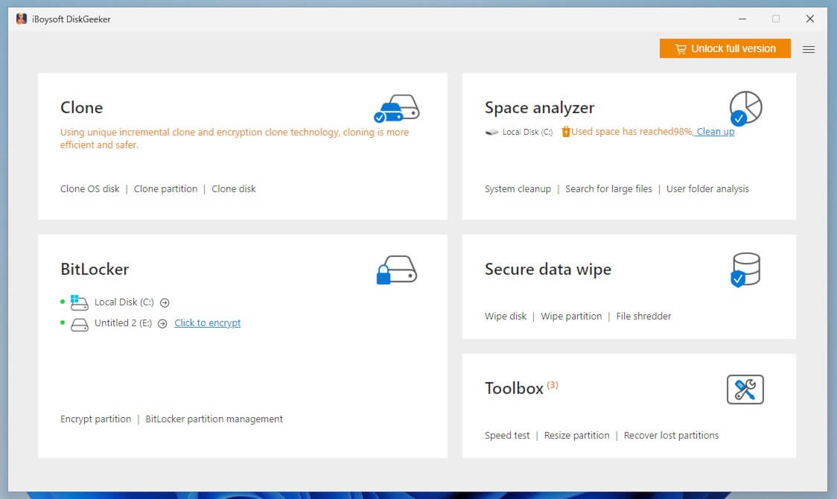Select Wipe disk option
Viewport: 837px width, 499px height.
[506, 317]
